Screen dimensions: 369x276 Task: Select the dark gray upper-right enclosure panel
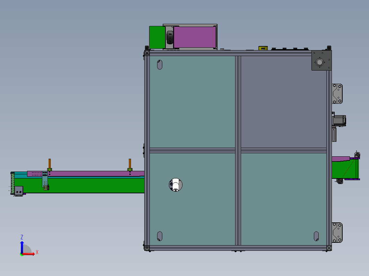(x=284, y=102)
